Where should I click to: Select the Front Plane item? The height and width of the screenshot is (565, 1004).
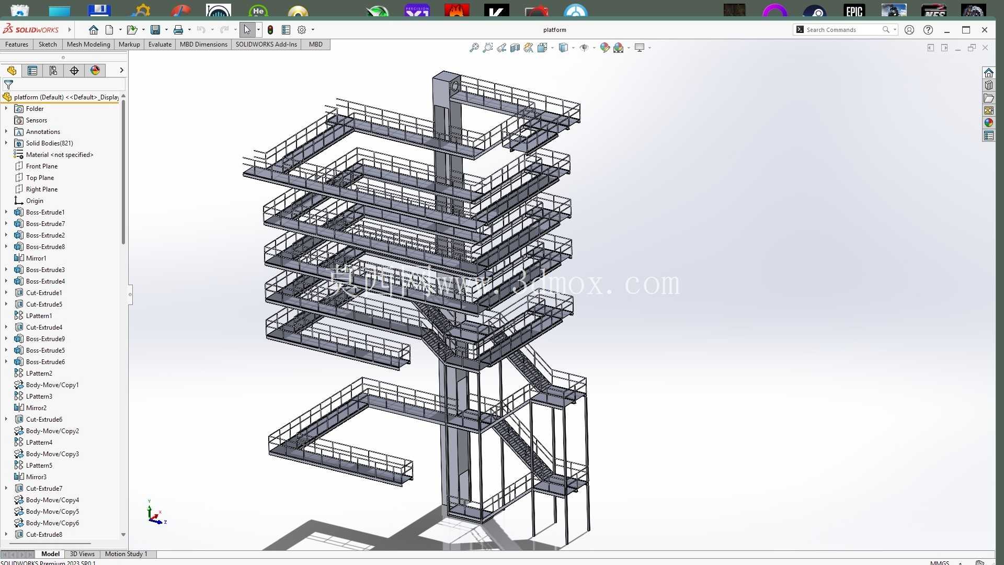tap(42, 166)
